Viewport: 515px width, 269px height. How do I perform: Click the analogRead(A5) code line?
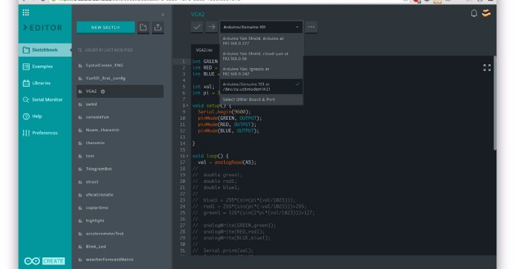pos(227,162)
